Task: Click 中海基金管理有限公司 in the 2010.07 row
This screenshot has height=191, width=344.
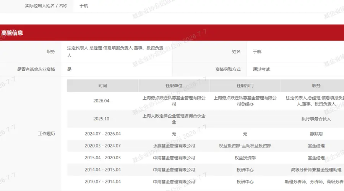Action: 174,181
